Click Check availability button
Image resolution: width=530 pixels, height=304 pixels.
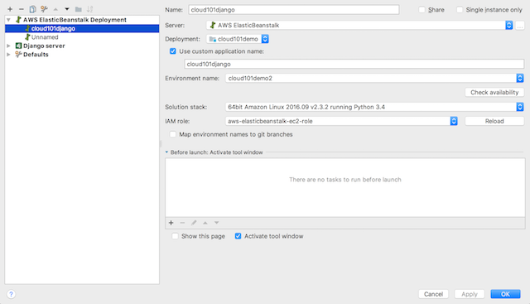click(x=494, y=92)
